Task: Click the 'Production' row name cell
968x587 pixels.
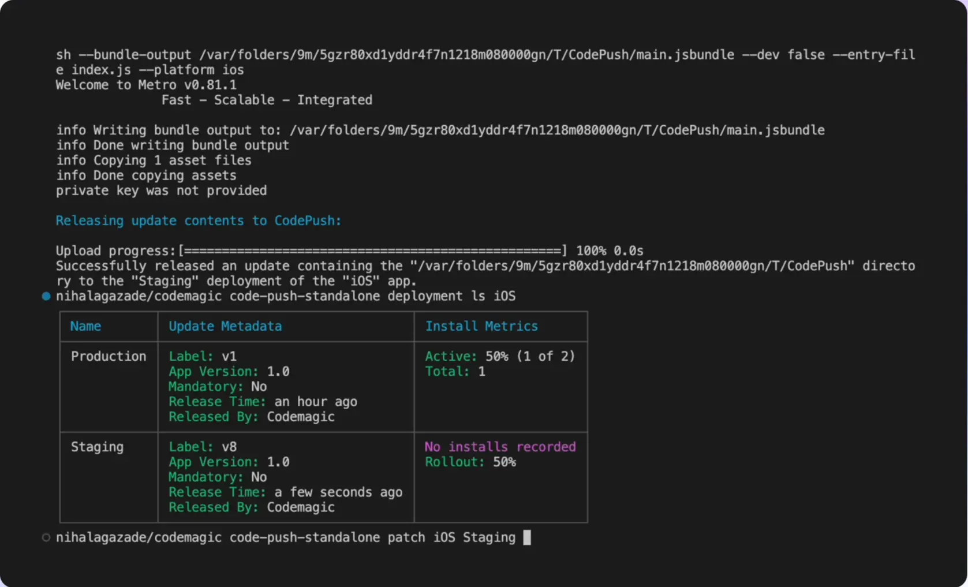Action: click(109, 356)
